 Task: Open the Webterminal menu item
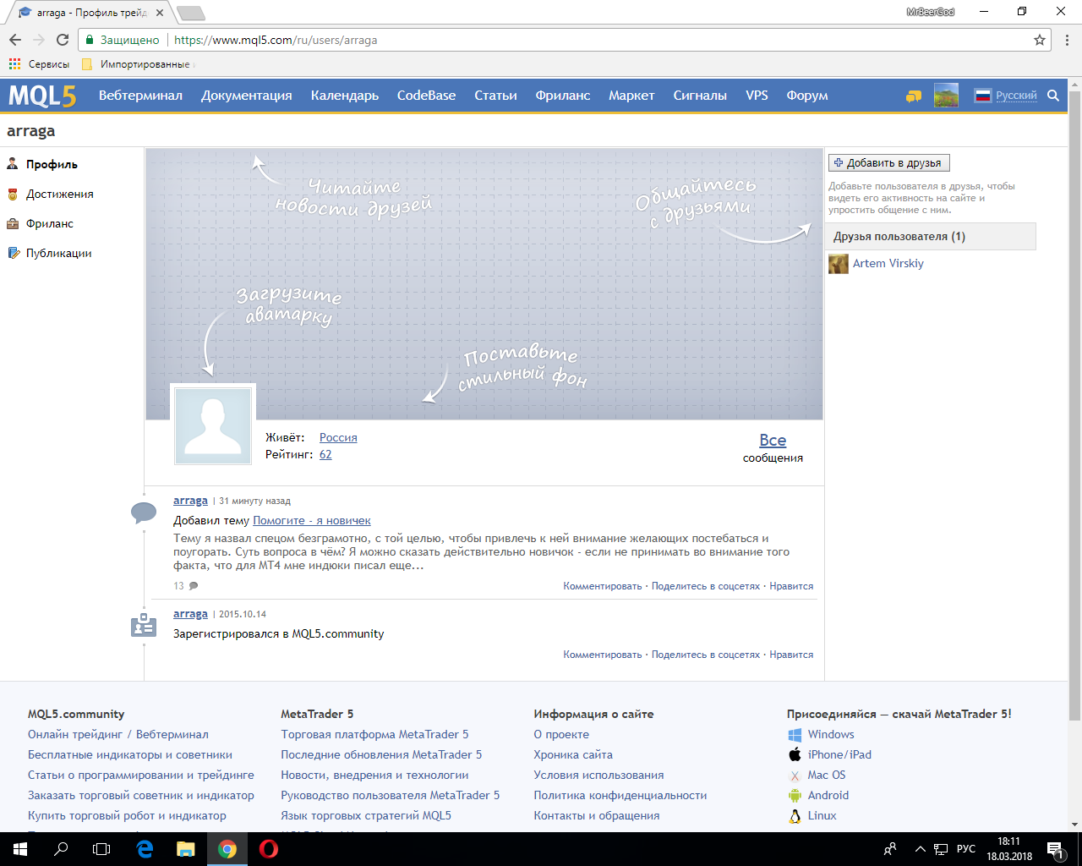click(x=140, y=96)
